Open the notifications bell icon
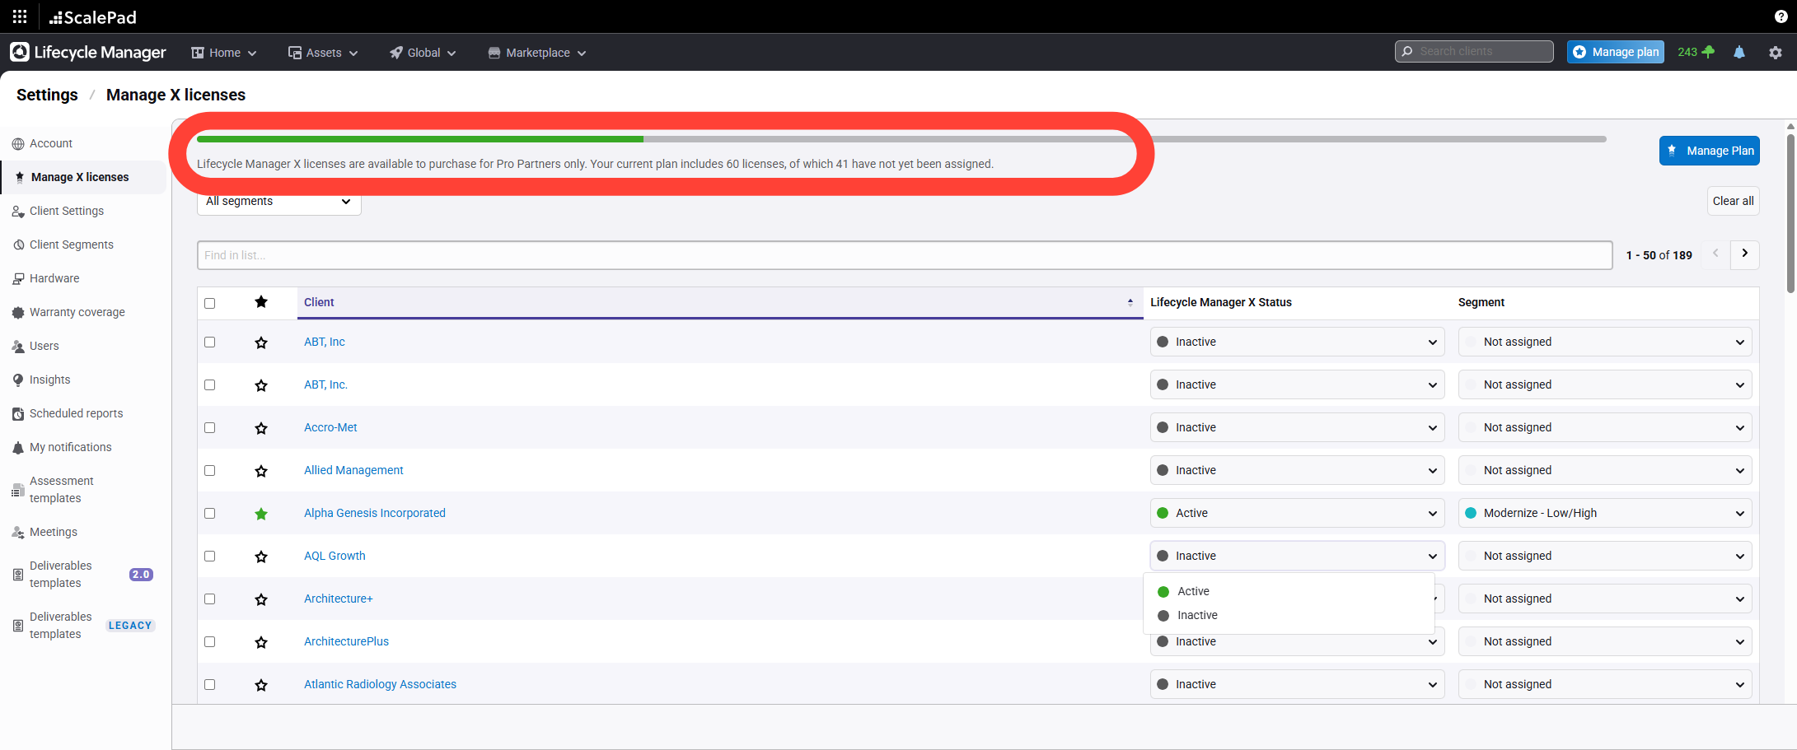The image size is (1797, 750). (1739, 52)
